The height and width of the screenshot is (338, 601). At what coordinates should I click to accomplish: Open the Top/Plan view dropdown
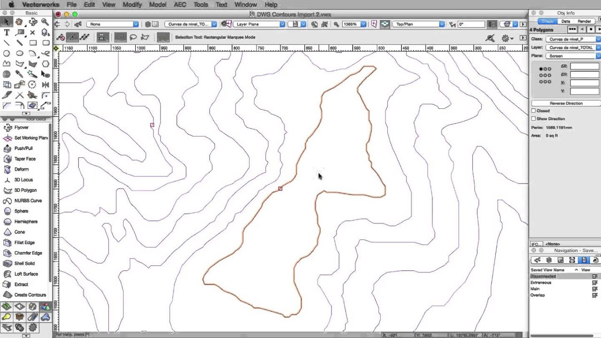[x=418, y=24]
